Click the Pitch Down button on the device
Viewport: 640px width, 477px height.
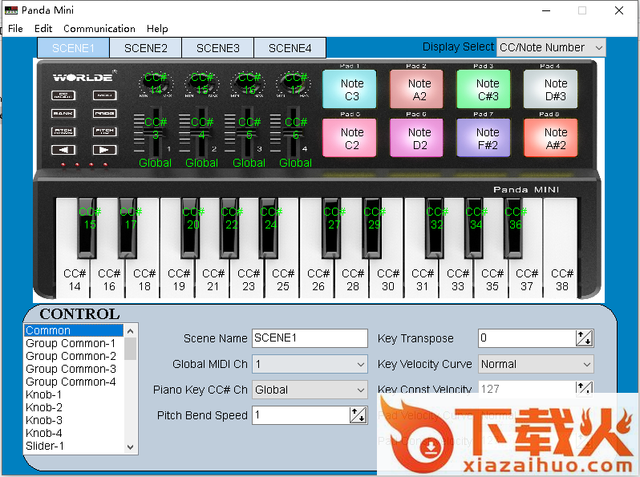pyautogui.click(x=63, y=131)
